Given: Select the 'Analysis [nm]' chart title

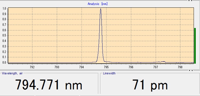Looking at the screenshot, I should tap(98, 4).
